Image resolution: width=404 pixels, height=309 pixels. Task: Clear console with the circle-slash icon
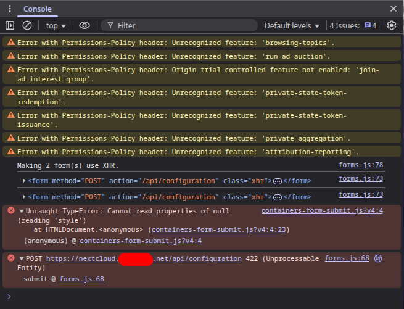pyautogui.click(x=27, y=25)
